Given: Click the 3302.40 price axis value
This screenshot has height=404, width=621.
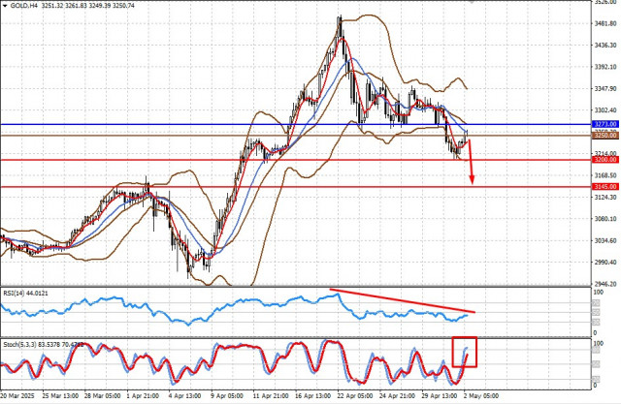Looking at the screenshot, I should pyautogui.click(x=605, y=110).
